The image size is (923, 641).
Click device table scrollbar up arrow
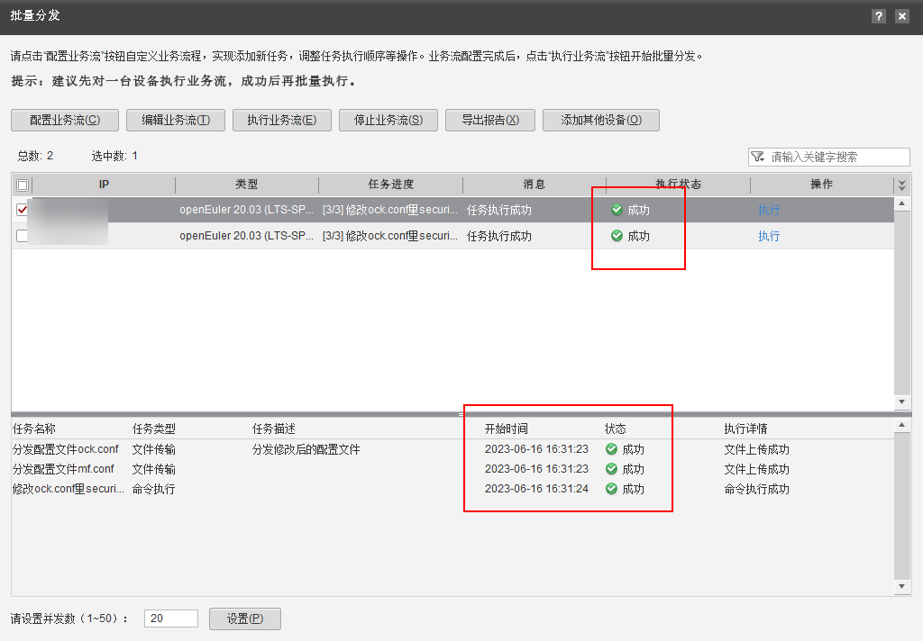tap(901, 203)
